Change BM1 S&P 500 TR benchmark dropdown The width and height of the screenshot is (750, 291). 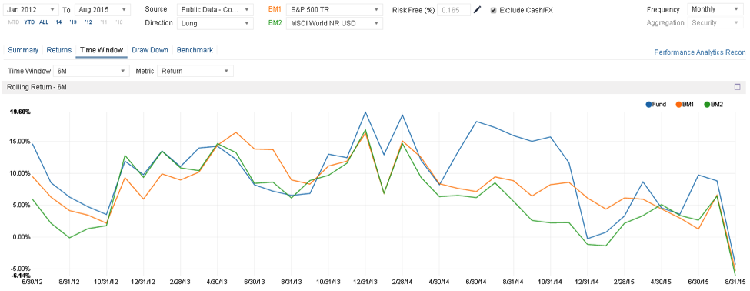coord(334,9)
